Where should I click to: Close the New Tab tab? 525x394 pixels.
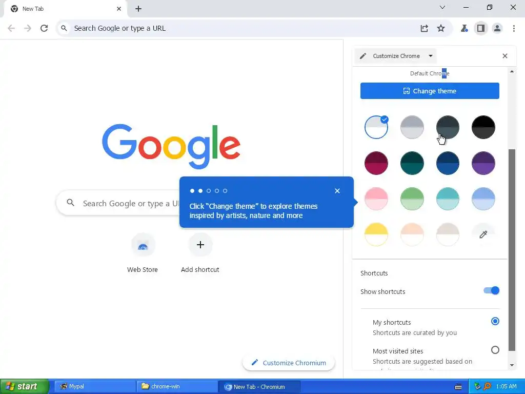tap(119, 9)
